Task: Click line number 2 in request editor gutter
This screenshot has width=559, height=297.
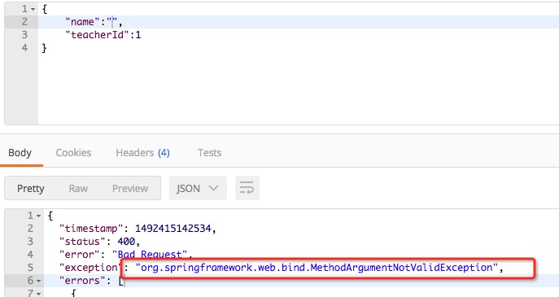Action: pos(24,22)
